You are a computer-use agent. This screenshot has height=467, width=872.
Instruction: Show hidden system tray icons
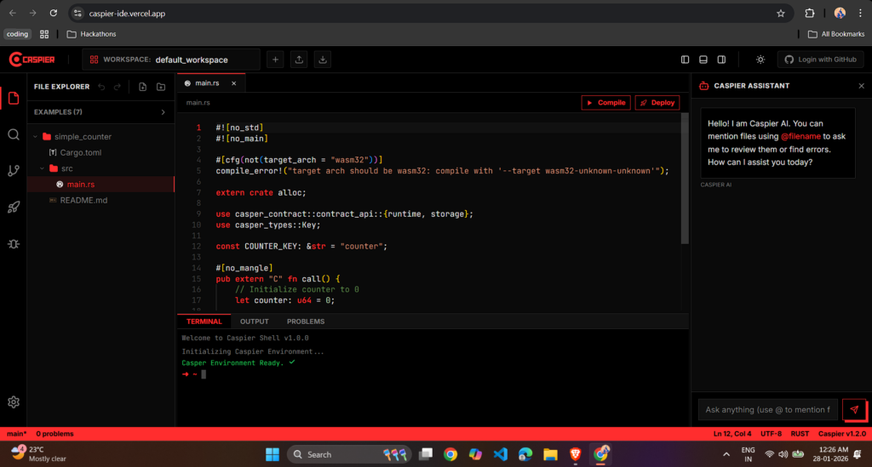click(726, 454)
